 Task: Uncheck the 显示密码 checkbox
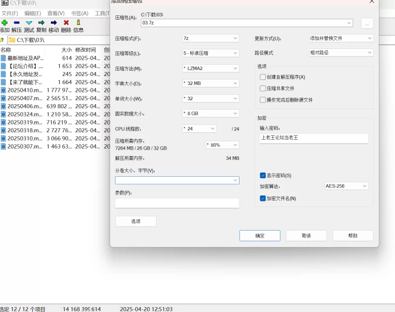point(263,175)
